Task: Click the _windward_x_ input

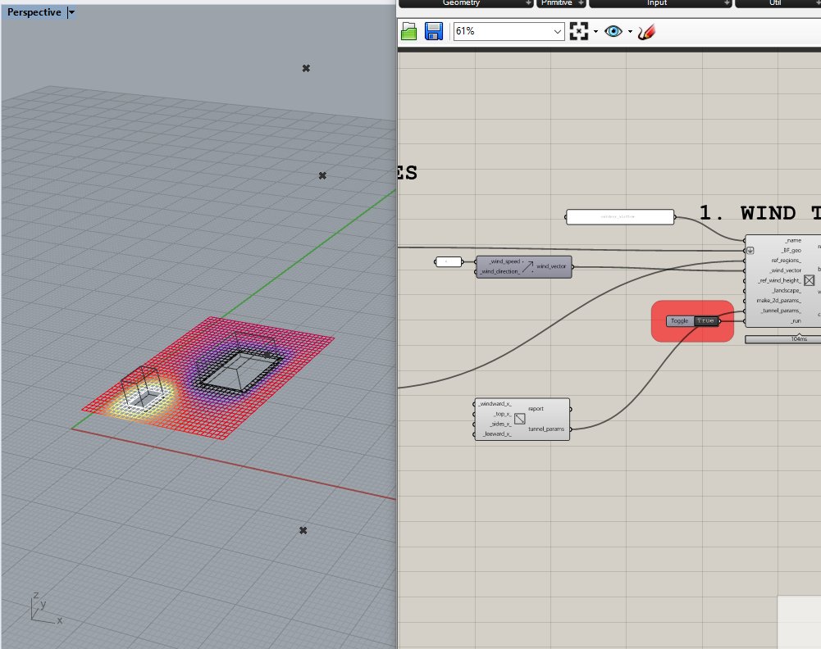Action: coord(495,404)
